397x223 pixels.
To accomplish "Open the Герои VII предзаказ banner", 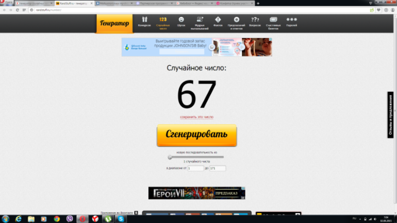I will pos(196,193).
